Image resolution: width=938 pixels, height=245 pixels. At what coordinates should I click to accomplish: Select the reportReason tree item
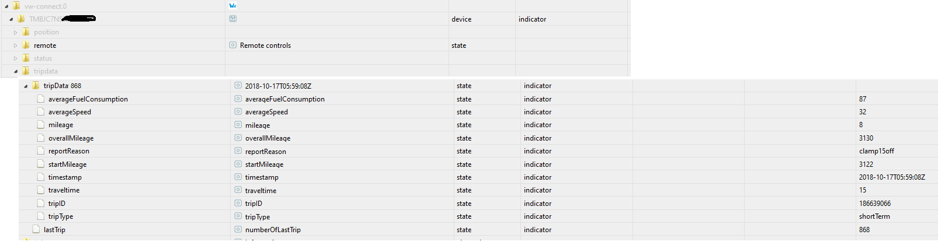pyautogui.click(x=69, y=151)
